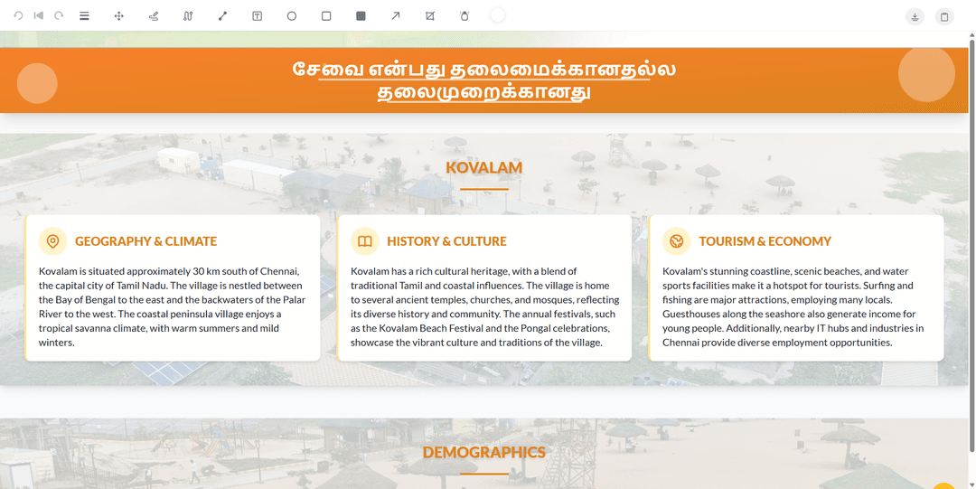
Task: Click the globe icon beside Tourism & Economy
Action: [x=677, y=241]
